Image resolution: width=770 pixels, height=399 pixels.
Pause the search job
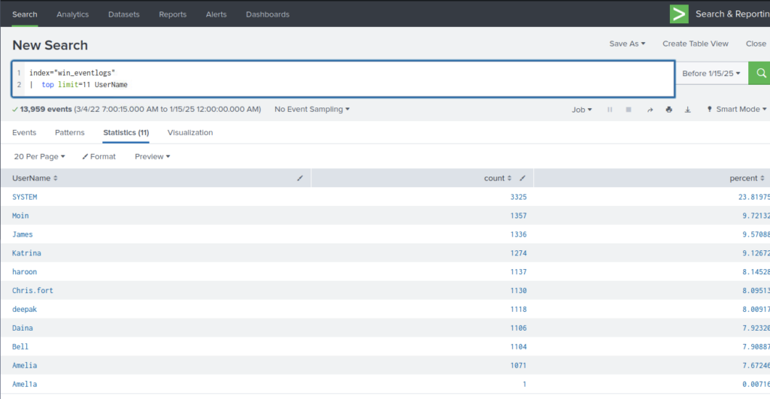pyautogui.click(x=609, y=110)
